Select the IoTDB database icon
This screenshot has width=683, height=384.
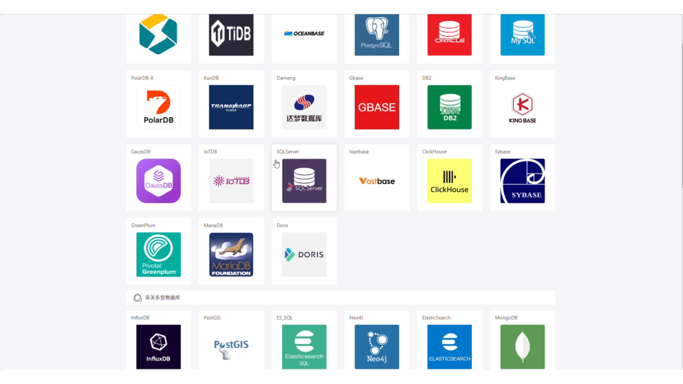coord(231,181)
